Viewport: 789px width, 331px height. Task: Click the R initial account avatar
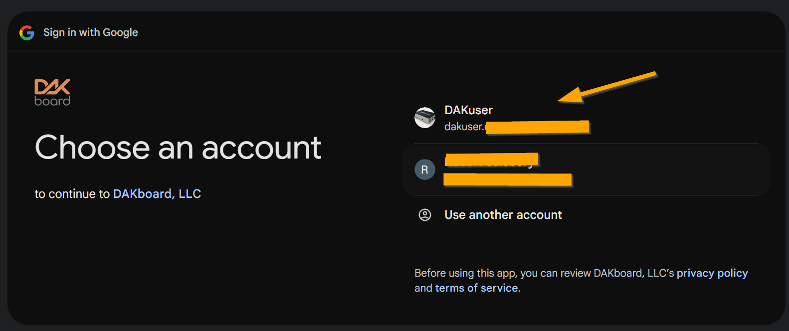(x=425, y=169)
